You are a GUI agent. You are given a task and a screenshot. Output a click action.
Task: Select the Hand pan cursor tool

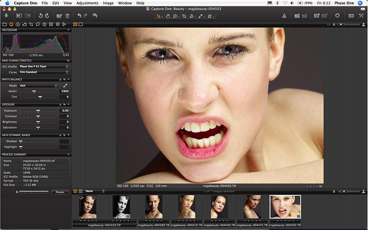click(x=168, y=16)
